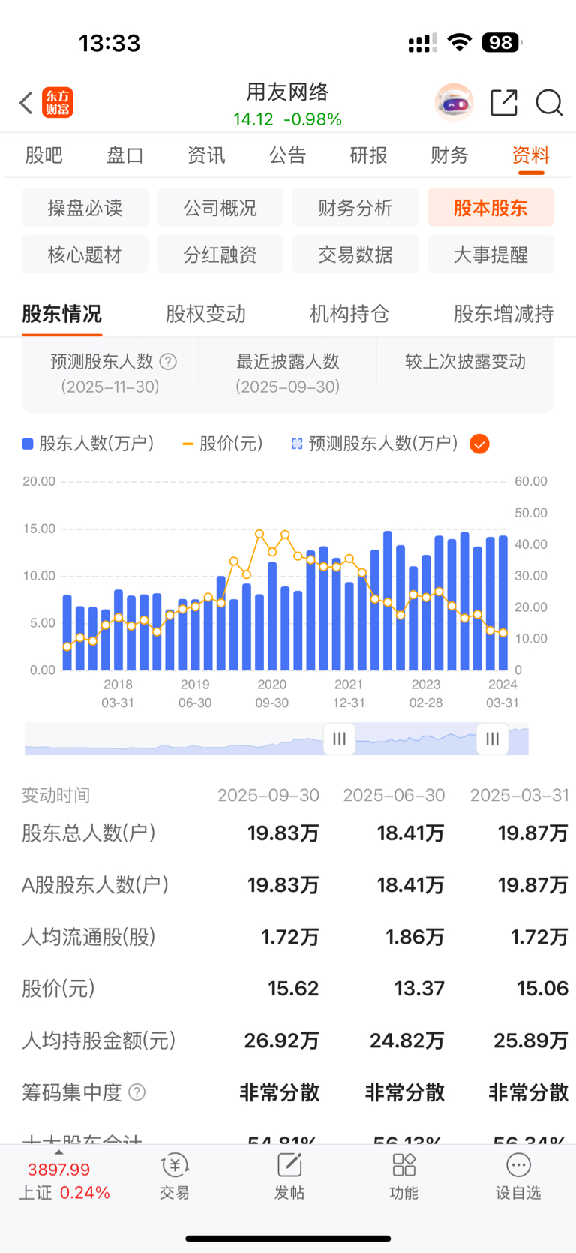Switch to the 机构持仓 sub-tab
This screenshot has width=576, height=1253.
click(349, 314)
